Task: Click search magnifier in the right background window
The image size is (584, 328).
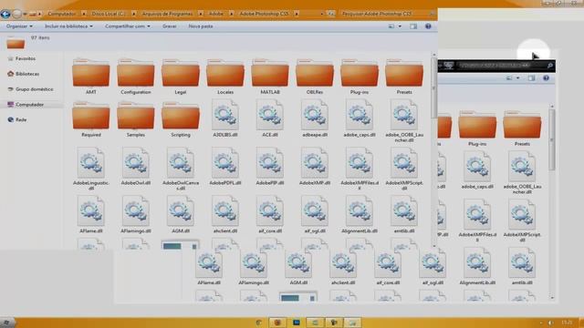Action: 549,66
